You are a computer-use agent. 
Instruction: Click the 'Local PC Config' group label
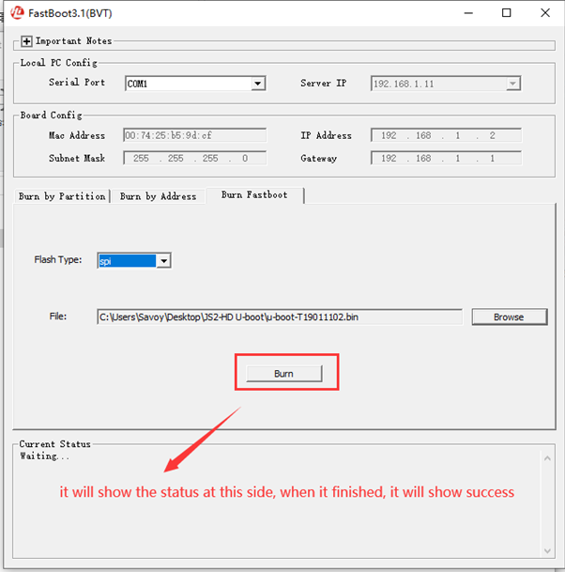click(59, 63)
